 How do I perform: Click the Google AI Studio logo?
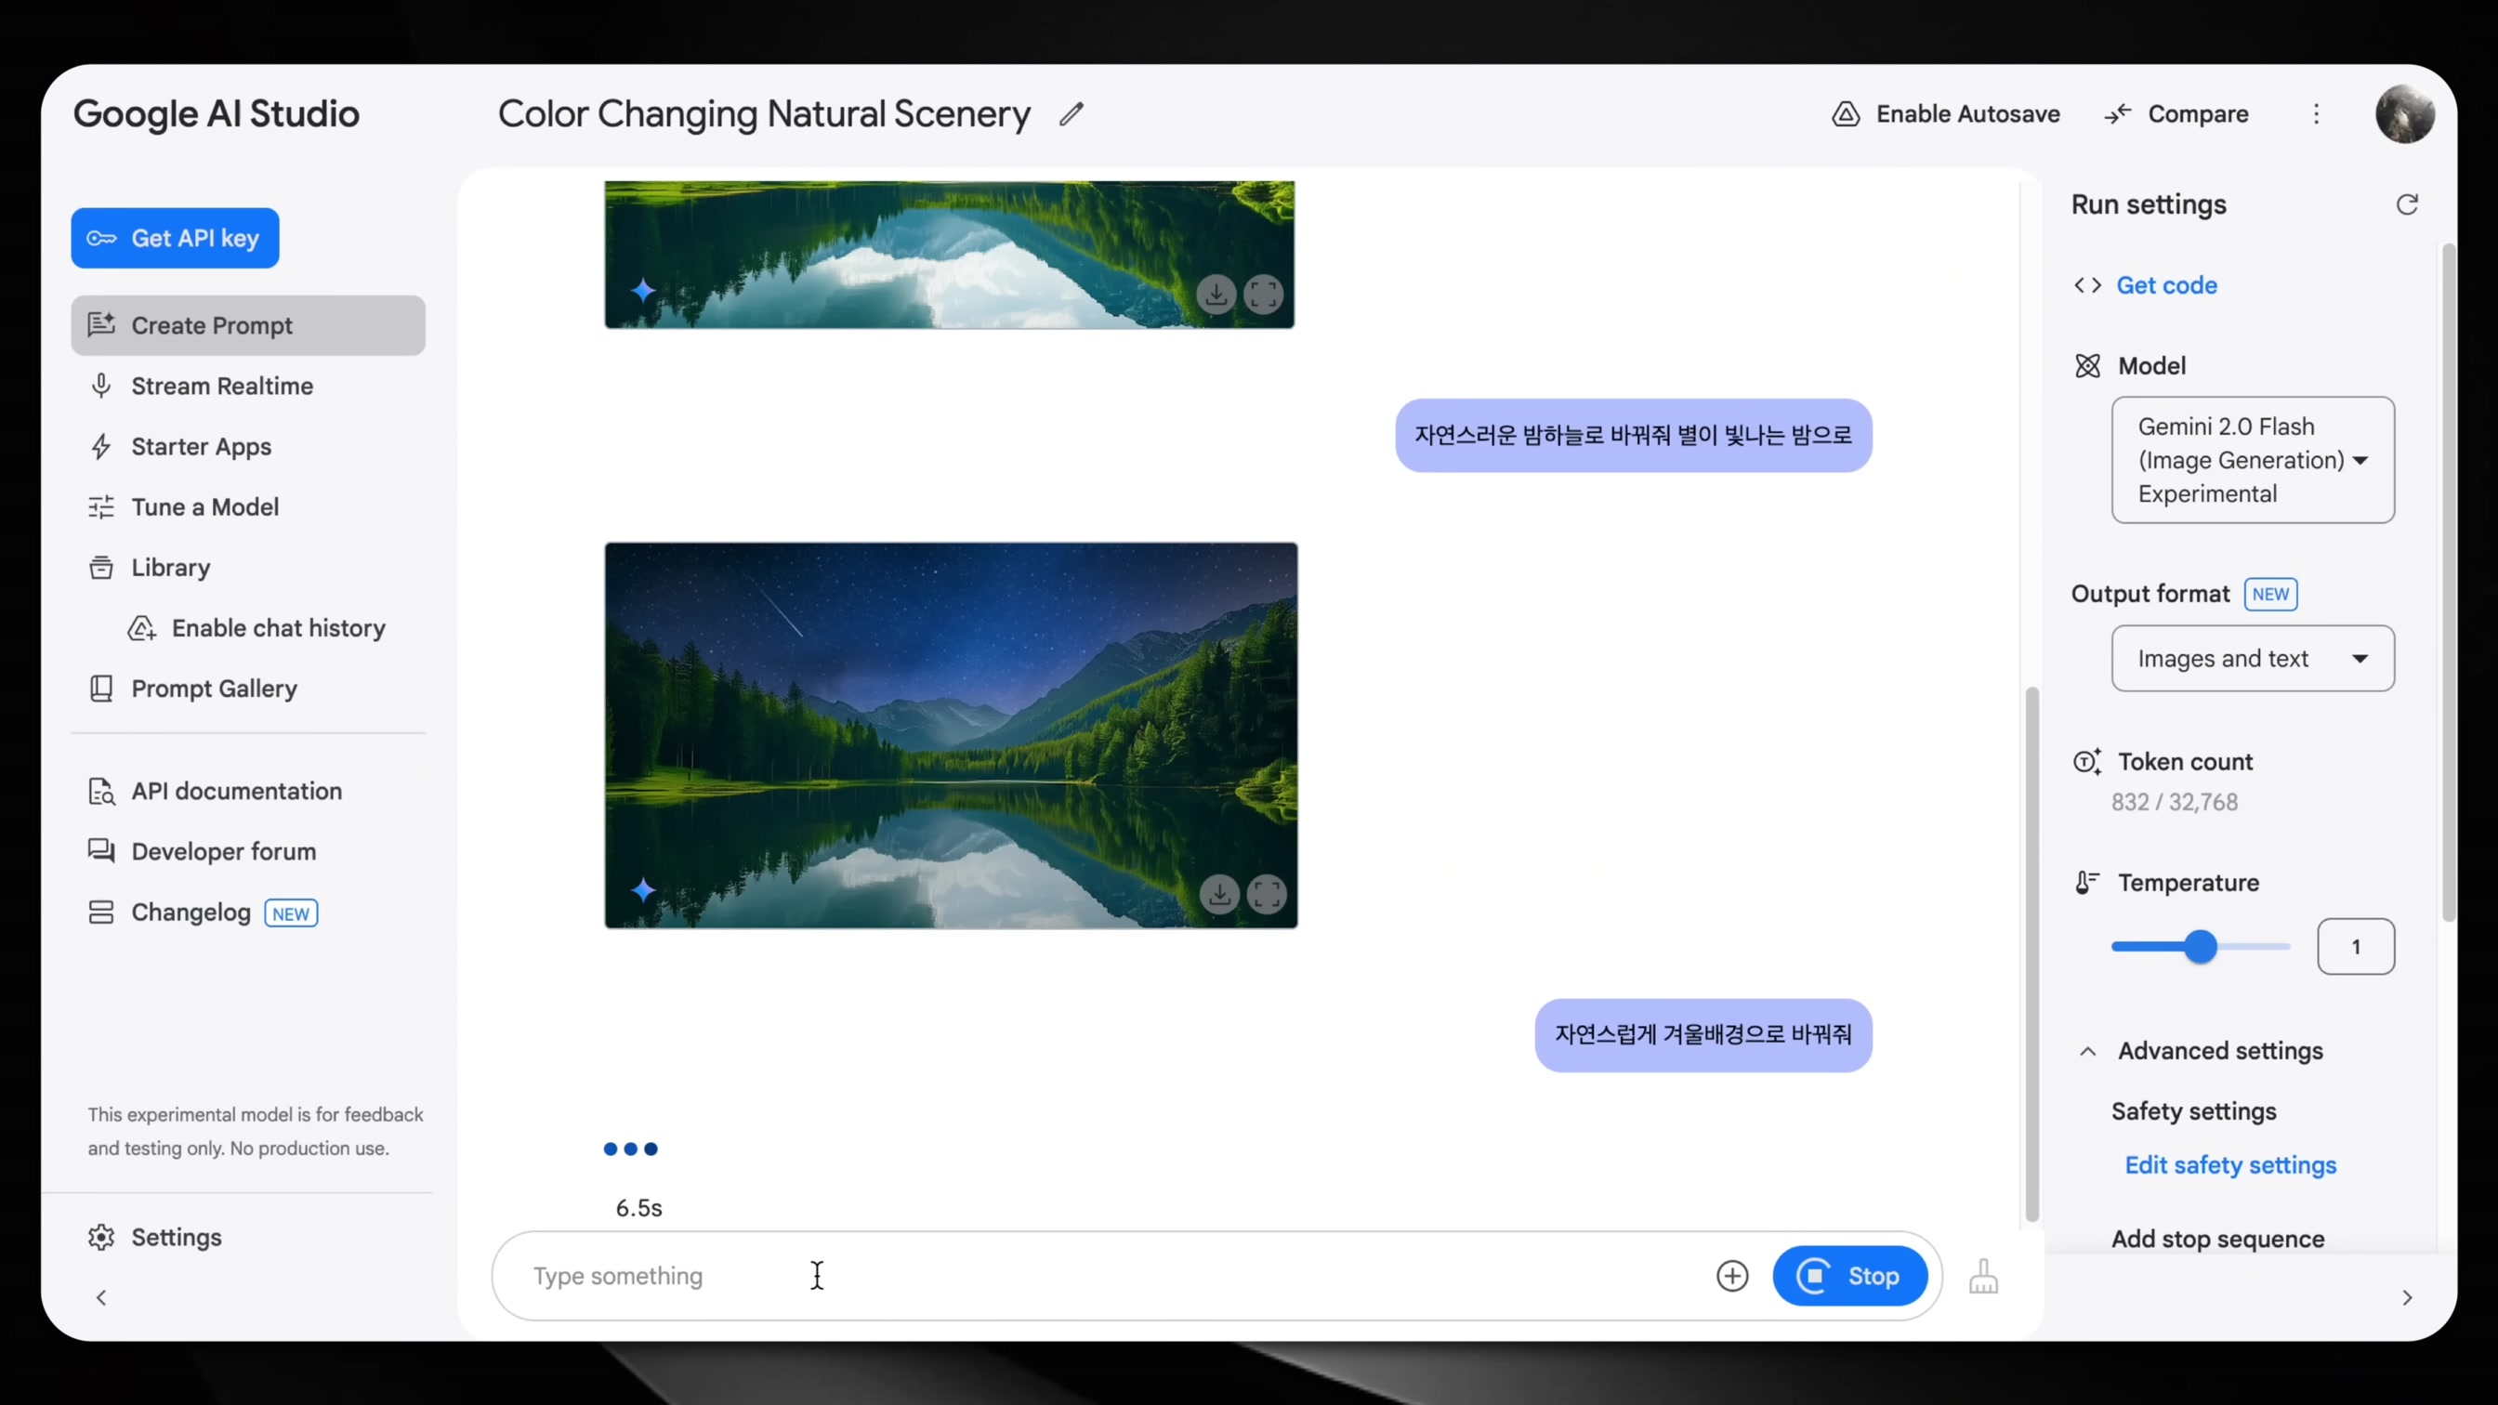[x=217, y=114]
